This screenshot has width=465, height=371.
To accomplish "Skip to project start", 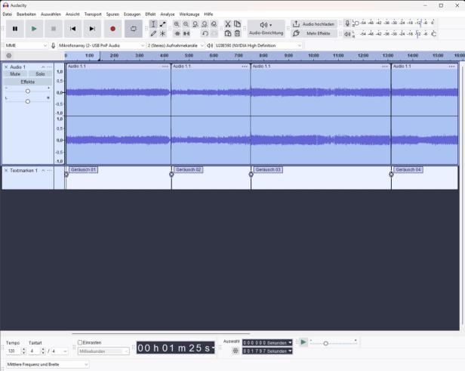I will [x=72, y=29].
